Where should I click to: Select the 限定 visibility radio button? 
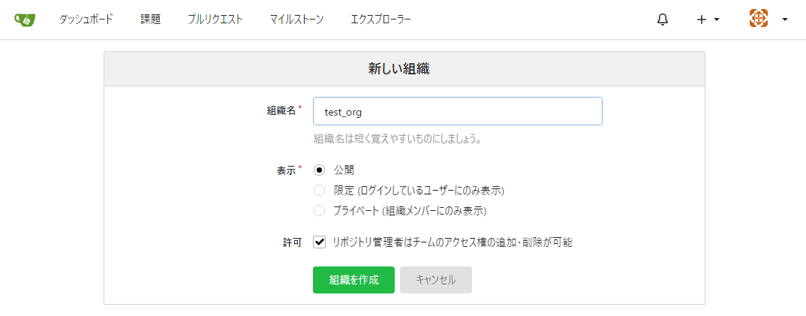(320, 191)
